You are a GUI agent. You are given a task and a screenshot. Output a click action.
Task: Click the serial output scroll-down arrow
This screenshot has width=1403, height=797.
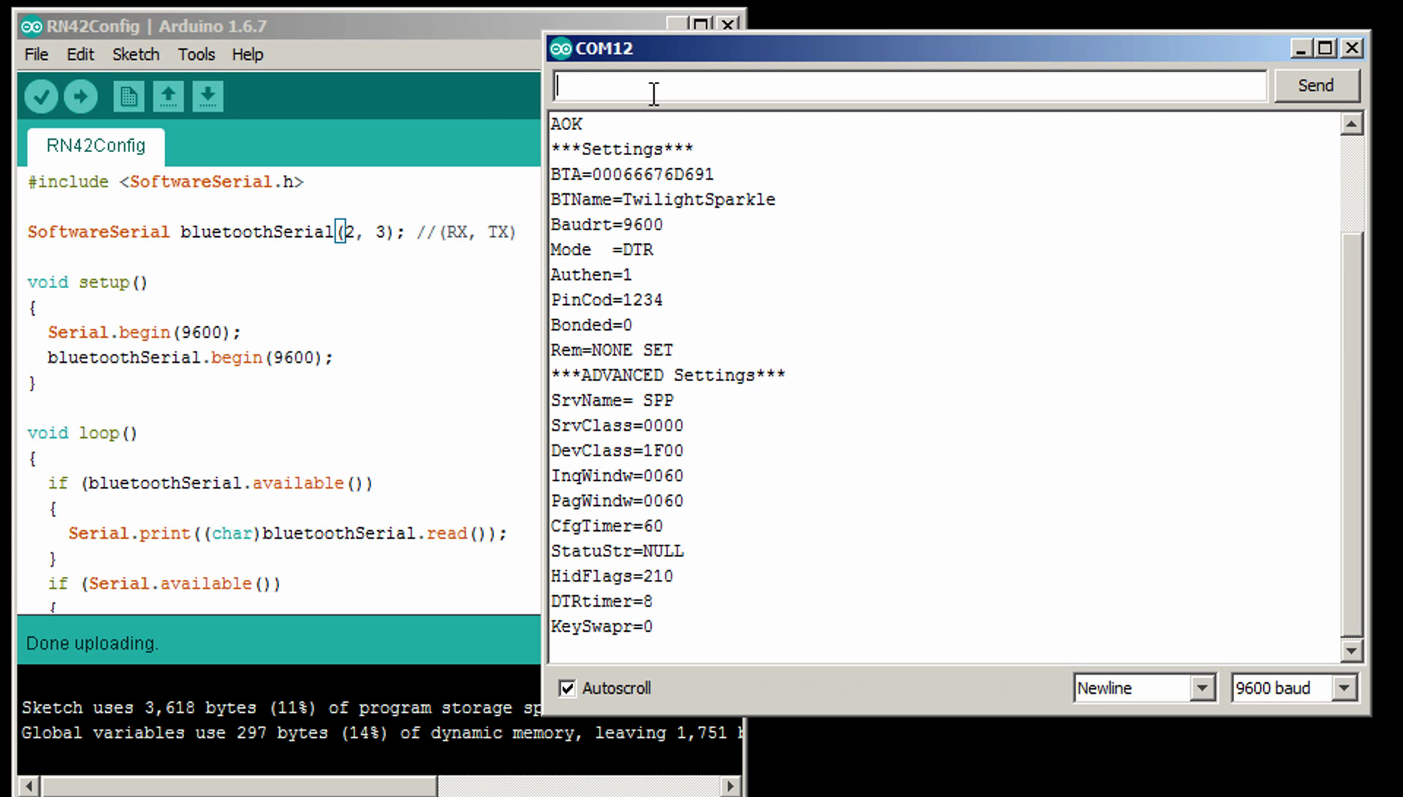(x=1351, y=650)
